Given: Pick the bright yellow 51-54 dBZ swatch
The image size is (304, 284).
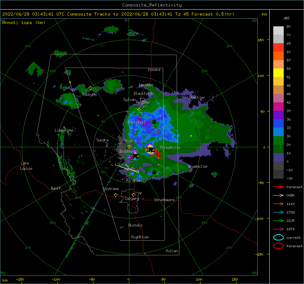Looking at the screenshot, I should 278,73.
